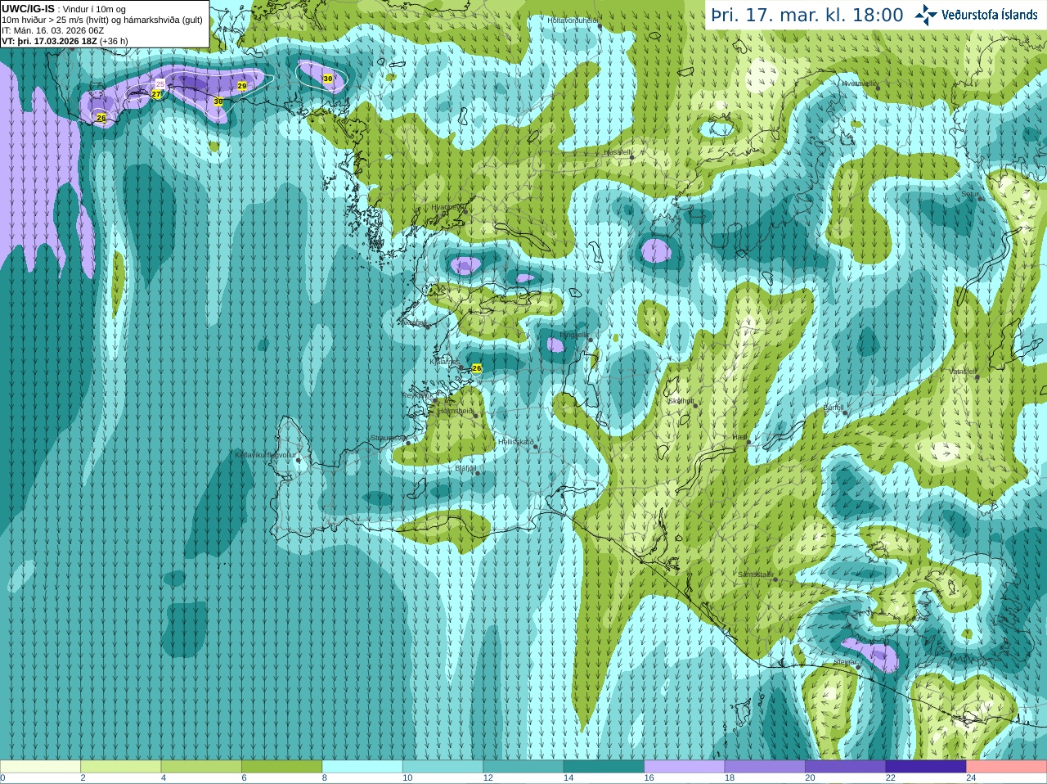Click the Sámsstaðir station label
Image resolution: width=1047 pixels, height=784 pixels.
755,574
